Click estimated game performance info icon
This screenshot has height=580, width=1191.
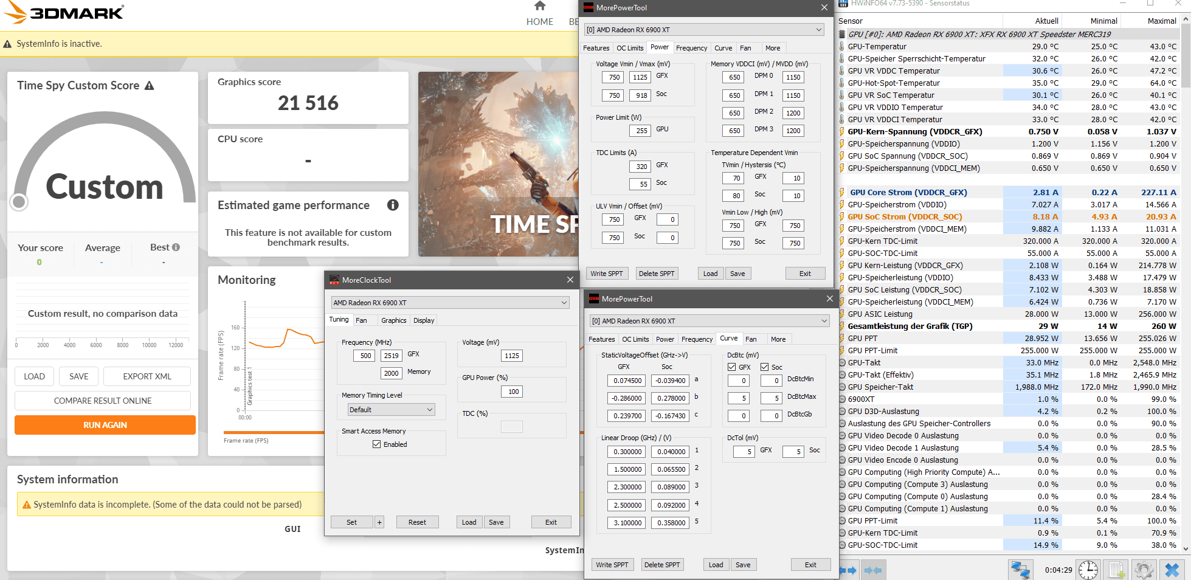pyautogui.click(x=393, y=205)
